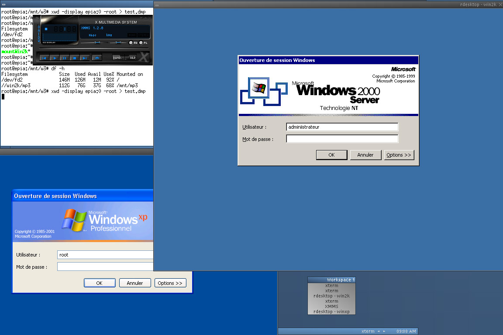503x335 pixels.
Task: Click the xterm label in the bottom toolbar
Action: coord(368,331)
